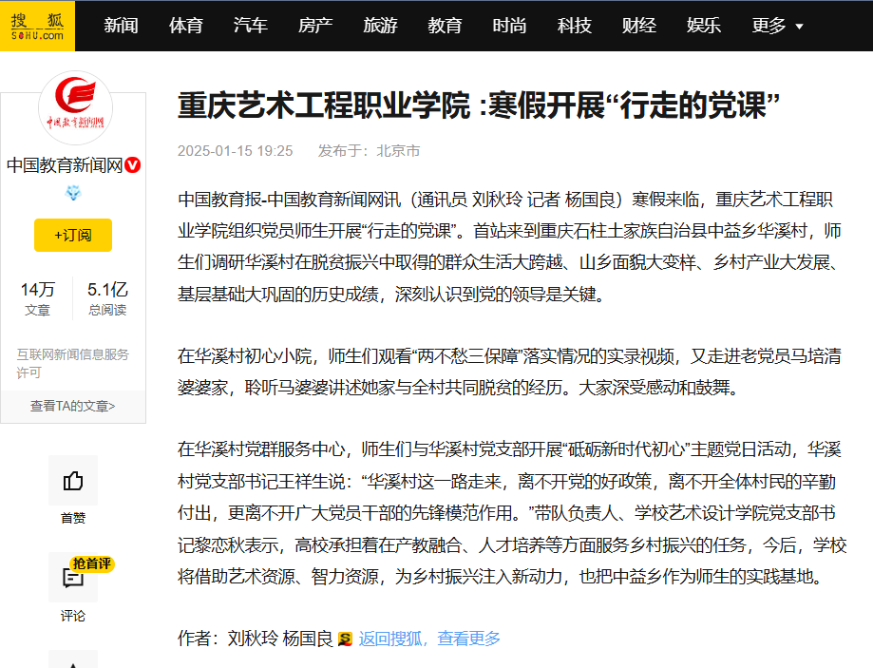Open comments using the comment icon
Screen dimensions: 873x668
(73, 578)
